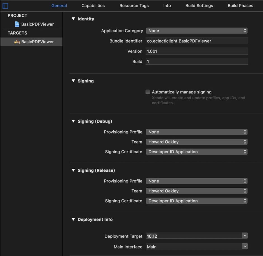Collapse the Signing (Release) section
Screen dimensions: 263x256
[x=73, y=170]
